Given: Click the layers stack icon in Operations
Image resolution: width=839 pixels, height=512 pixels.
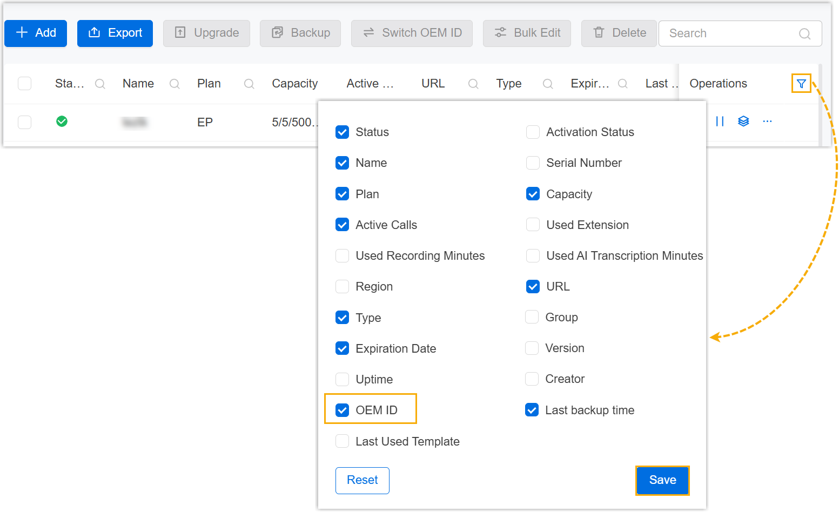Looking at the screenshot, I should point(743,122).
